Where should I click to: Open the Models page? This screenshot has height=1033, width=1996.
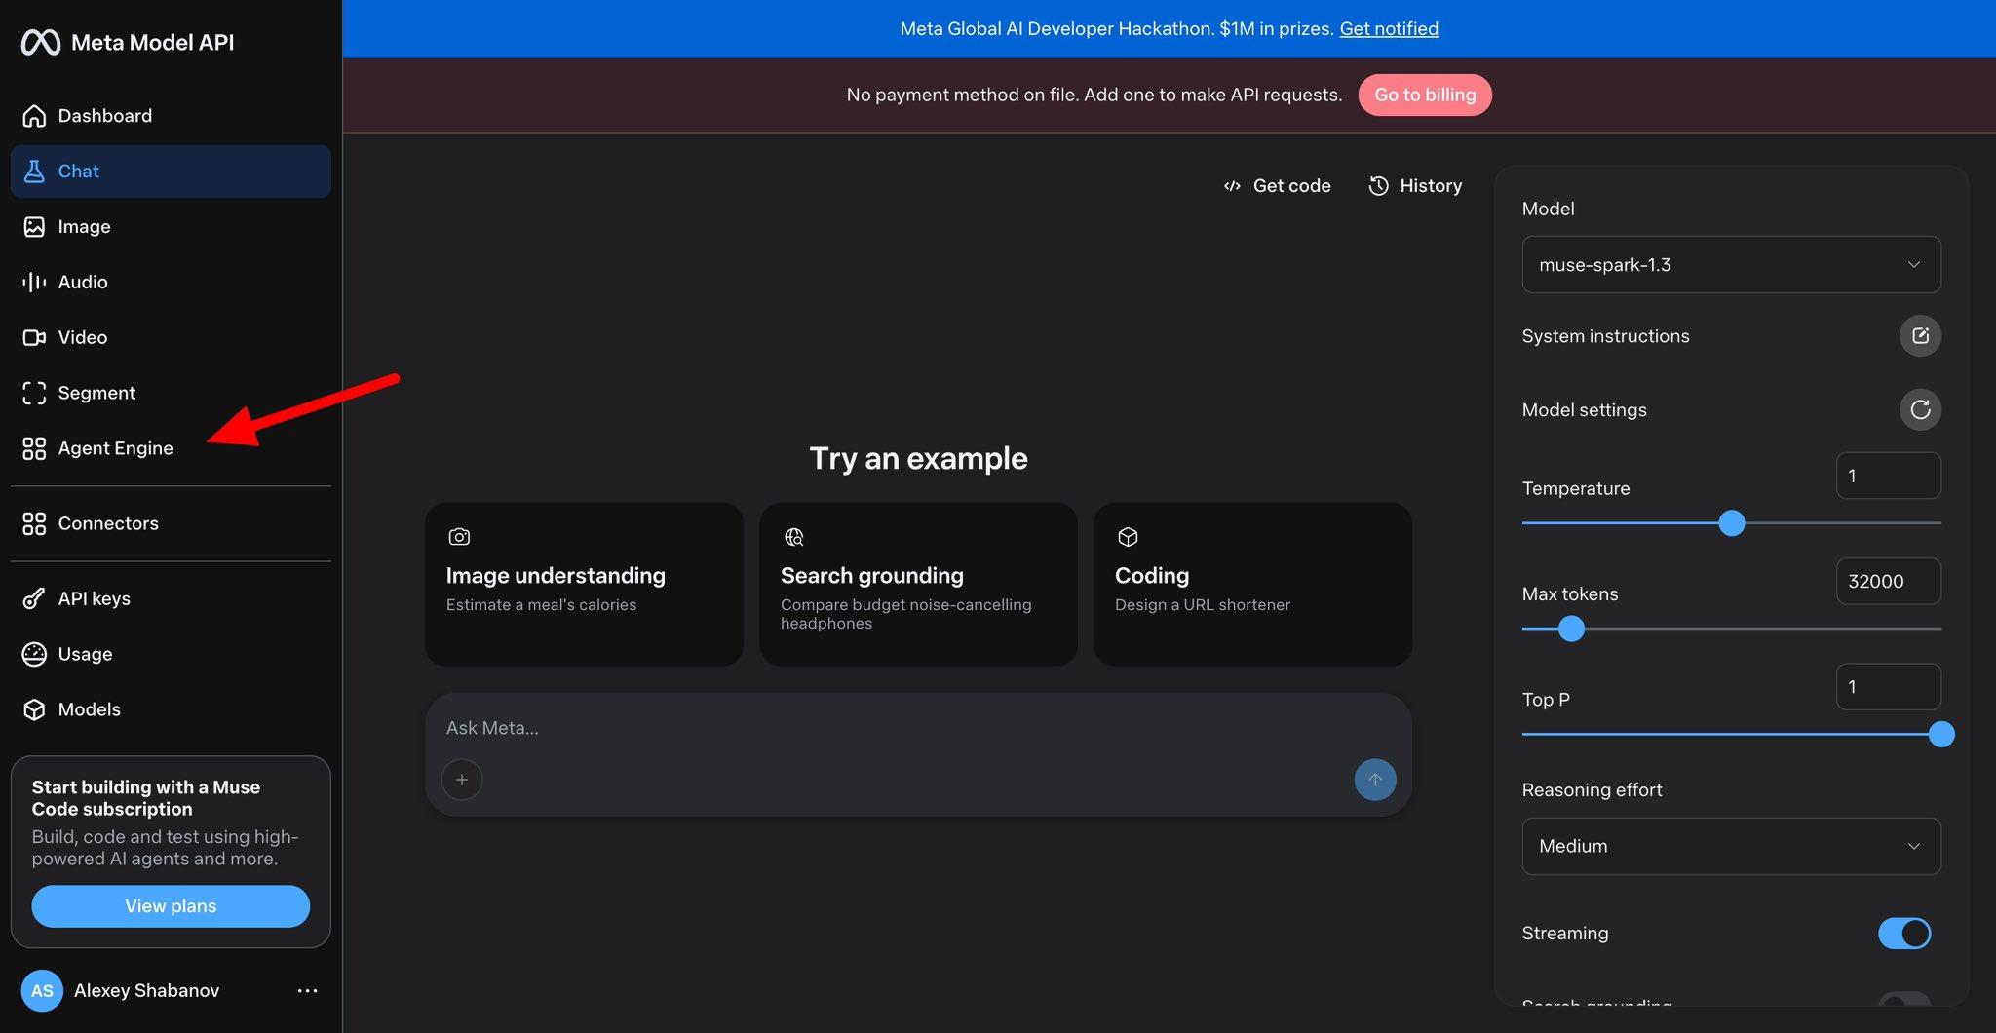click(171, 710)
